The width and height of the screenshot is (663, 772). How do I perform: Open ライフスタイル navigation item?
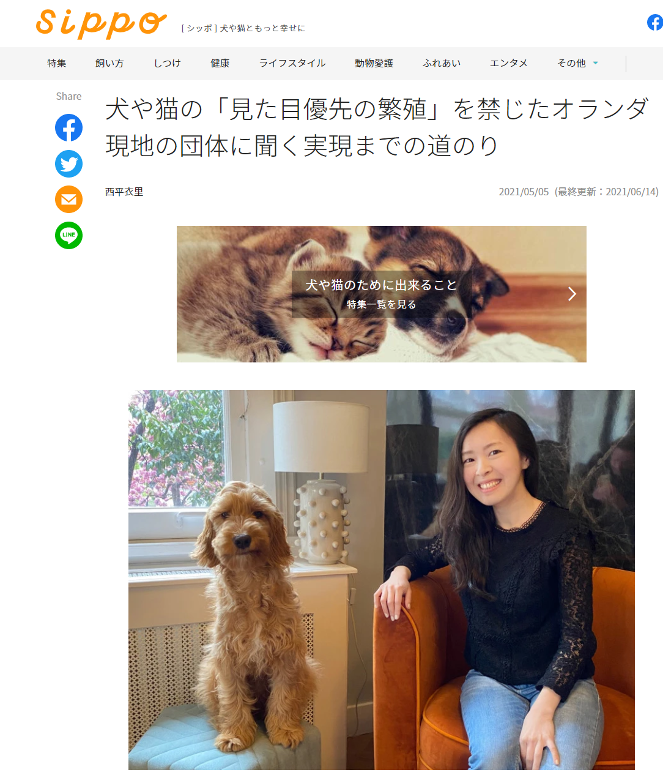(292, 63)
